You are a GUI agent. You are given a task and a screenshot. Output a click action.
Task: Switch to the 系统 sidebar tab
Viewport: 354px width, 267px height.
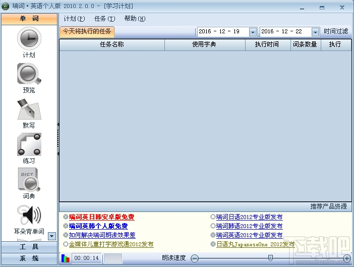[x=29, y=258]
